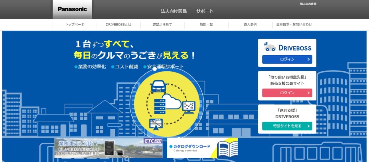Click the 「取り扱いお得意先様」 heading text
Viewport: 369px width, 162px height.
pyautogui.click(x=287, y=77)
